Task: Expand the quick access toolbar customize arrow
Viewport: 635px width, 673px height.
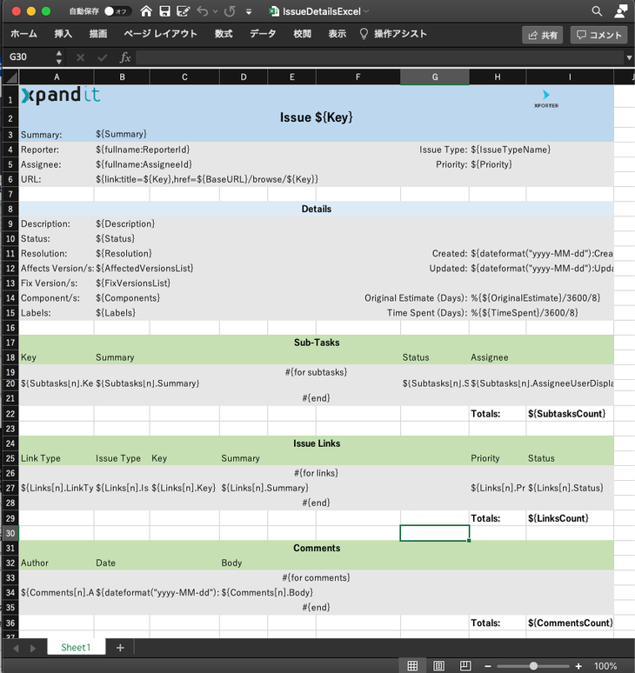Action: (x=249, y=11)
